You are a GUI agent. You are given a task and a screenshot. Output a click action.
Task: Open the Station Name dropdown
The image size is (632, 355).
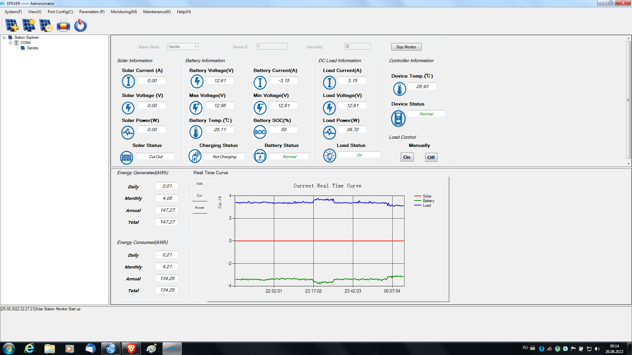pyautogui.click(x=196, y=47)
